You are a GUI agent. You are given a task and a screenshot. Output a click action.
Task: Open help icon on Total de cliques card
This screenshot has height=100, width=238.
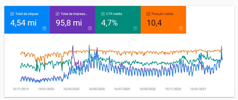(x=44, y=28)
